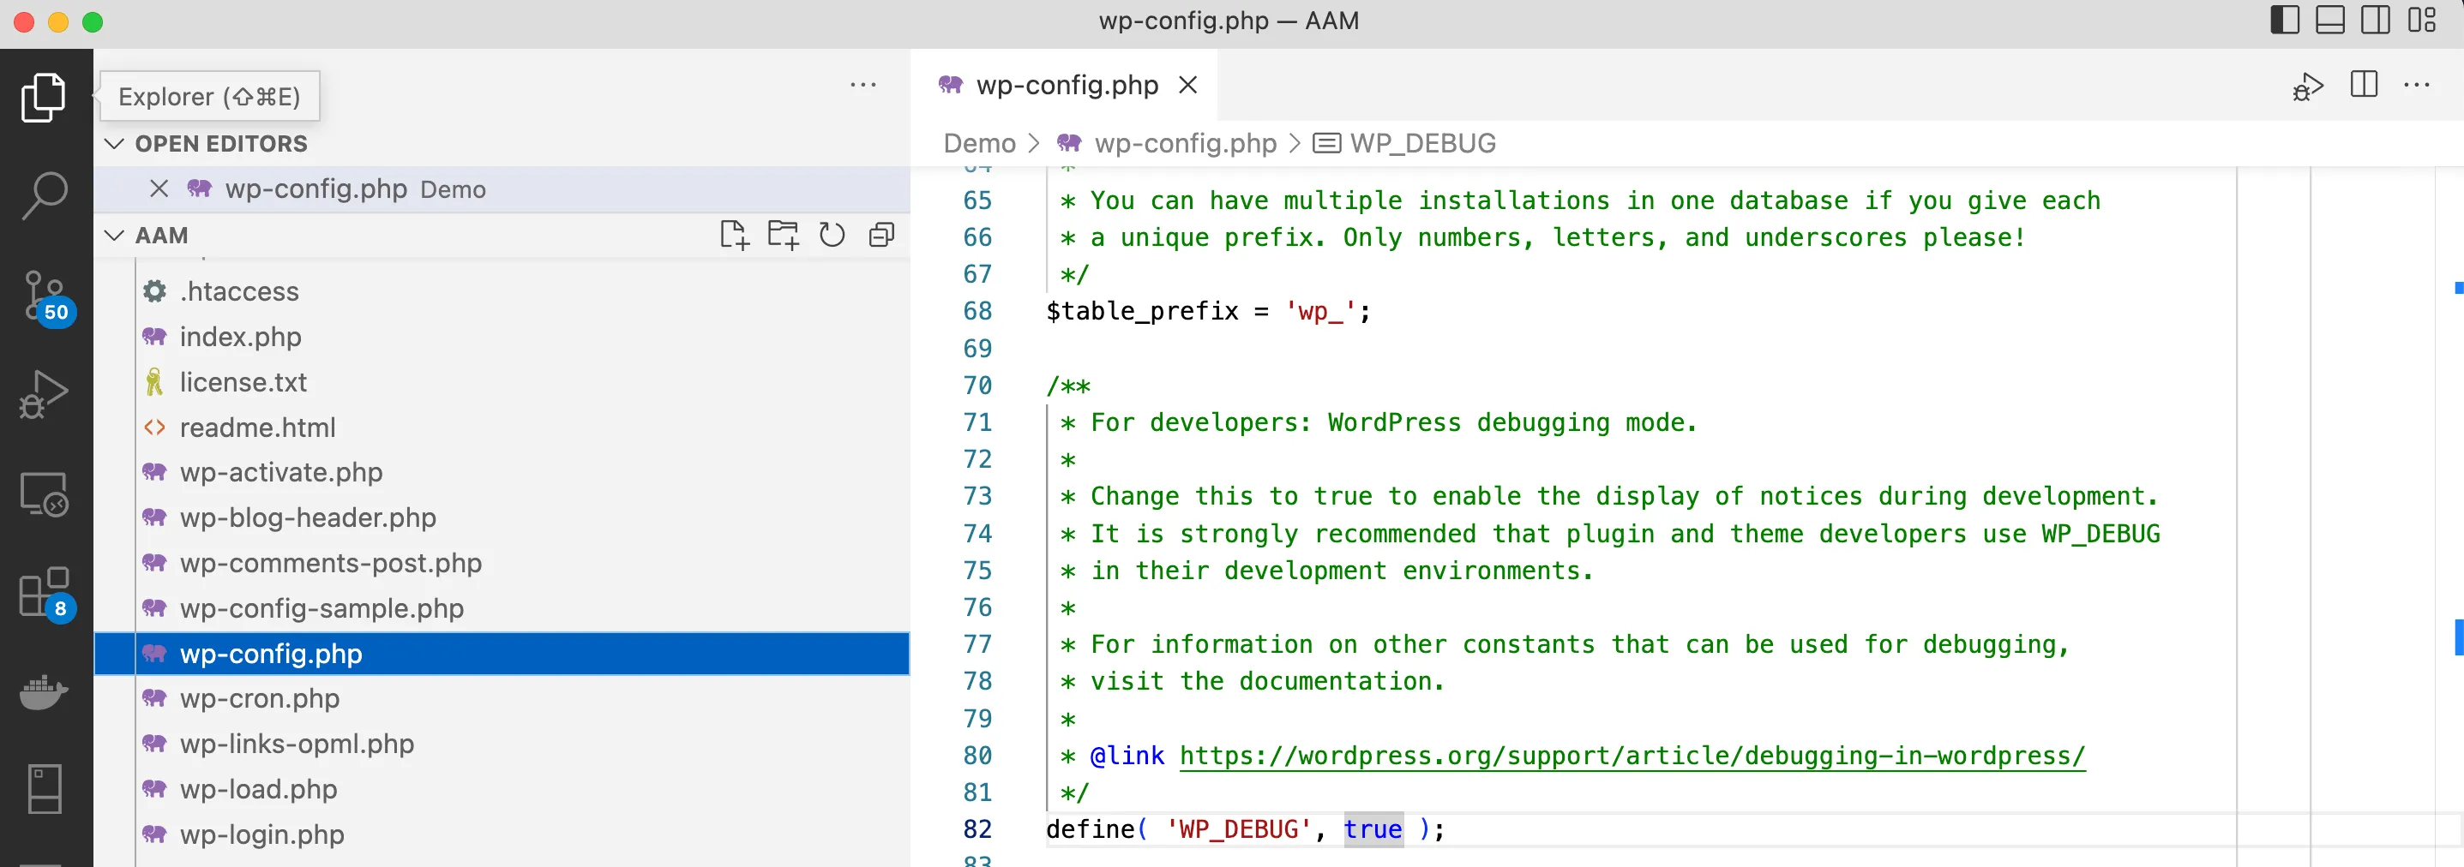Image resolution: width=2464 pixels, height=867 pixels.
Task: Click the chevron after Demo in breadcrumb
Action: click(1034, 143)
